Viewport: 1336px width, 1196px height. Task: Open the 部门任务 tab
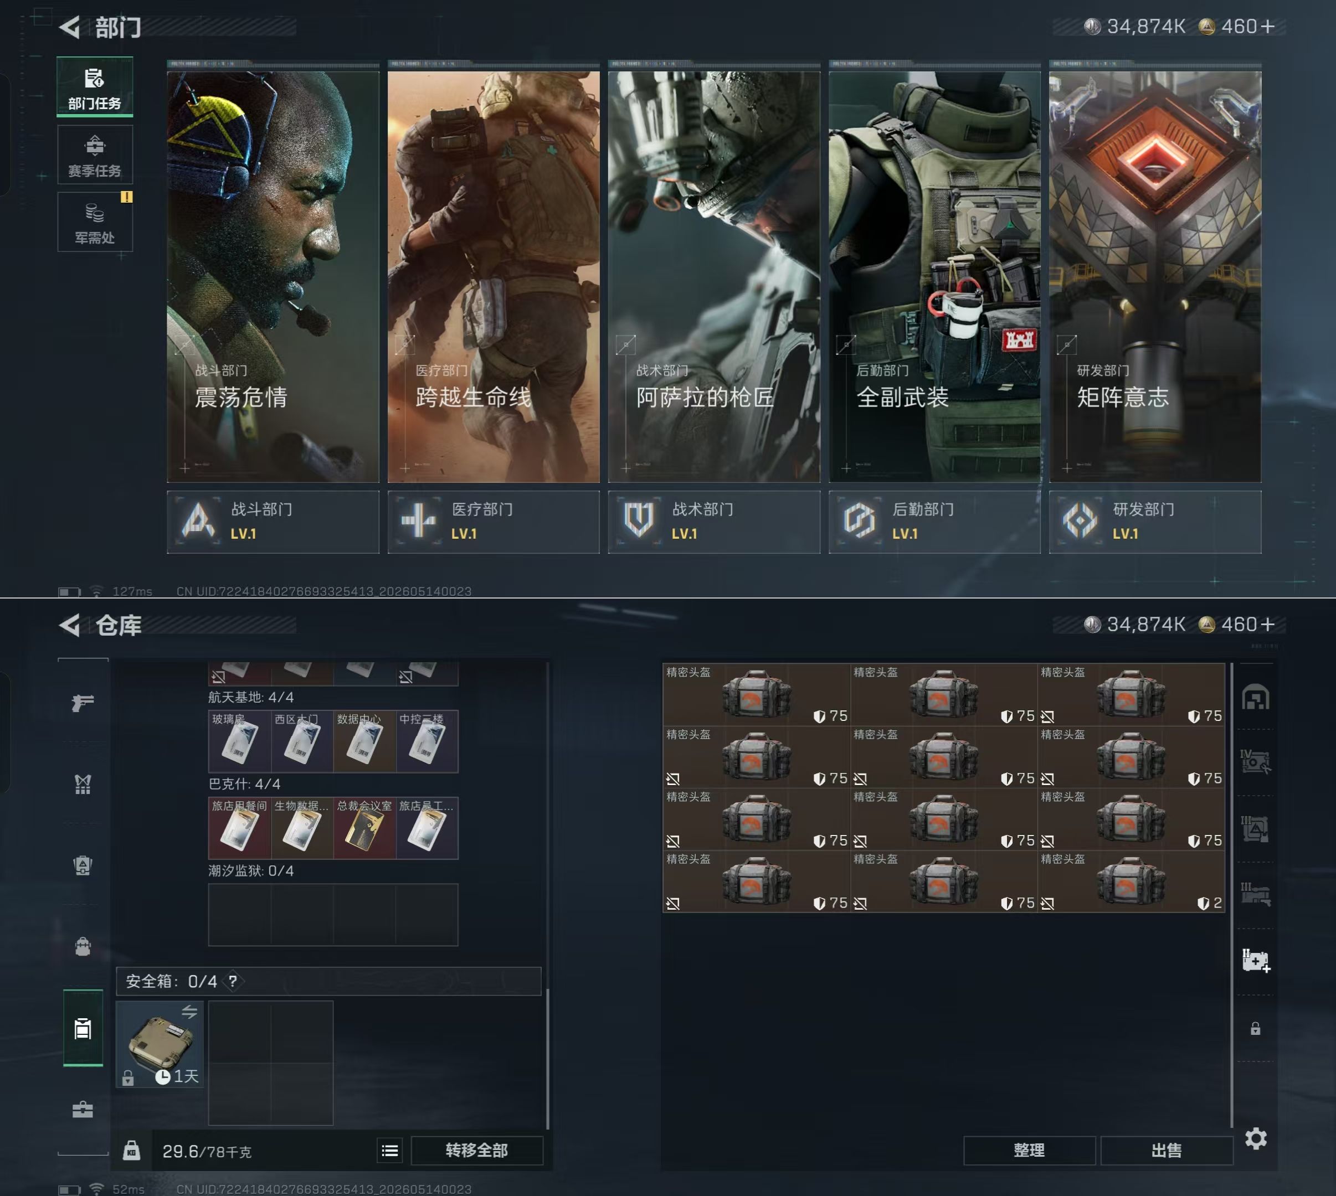[95, 87]
